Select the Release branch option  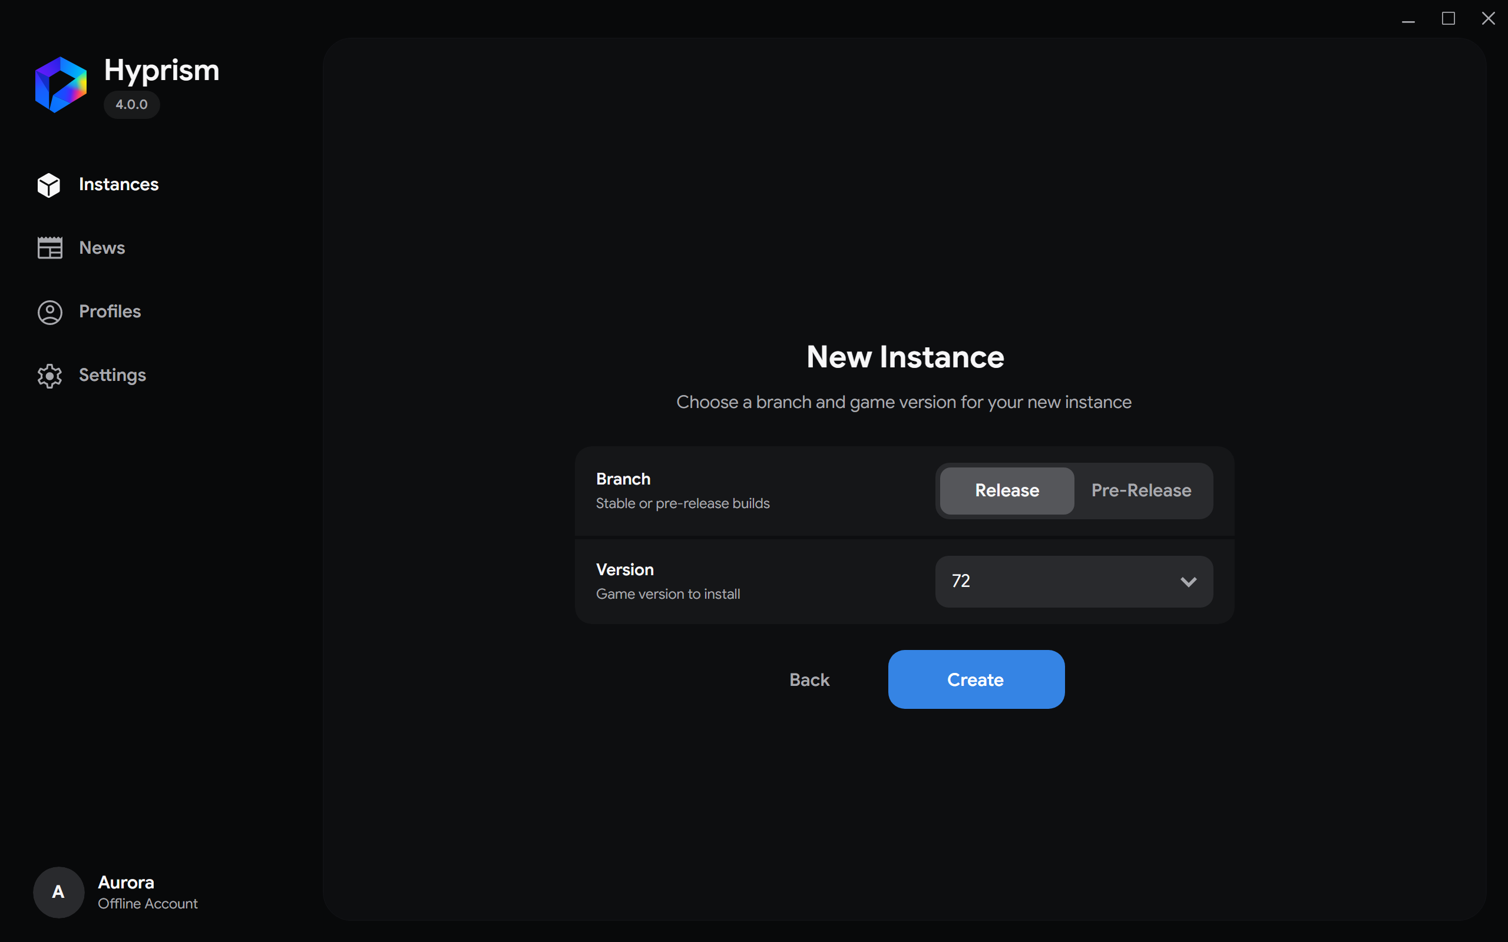(1006, 491)
